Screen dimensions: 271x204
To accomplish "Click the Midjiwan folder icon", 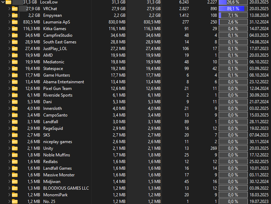I will [15, 182].
